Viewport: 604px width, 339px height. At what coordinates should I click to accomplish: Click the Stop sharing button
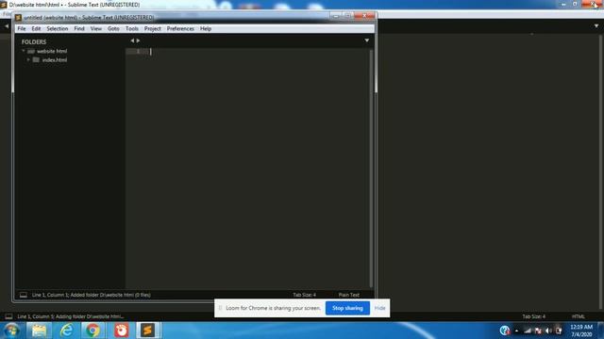click(347, 308)
